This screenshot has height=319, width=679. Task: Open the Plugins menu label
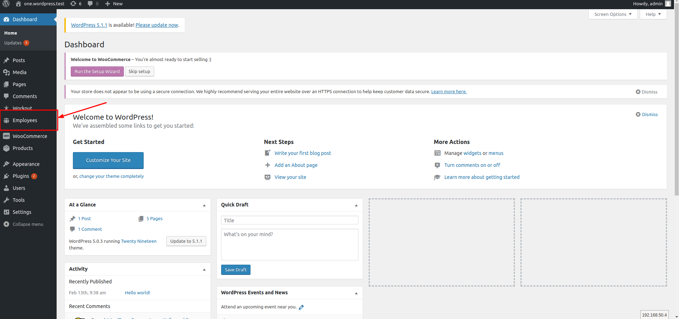[21, 176]
